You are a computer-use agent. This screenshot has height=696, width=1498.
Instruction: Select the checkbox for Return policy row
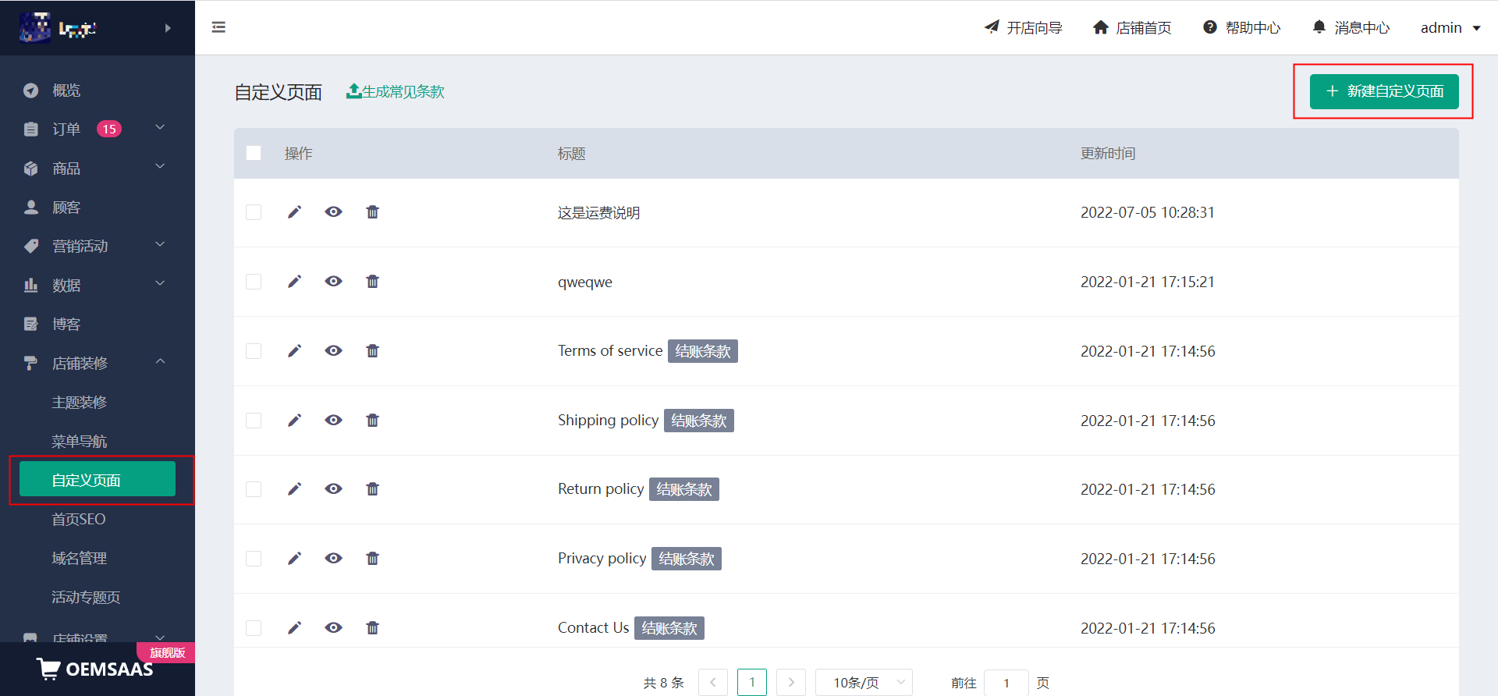click(254, 489)
